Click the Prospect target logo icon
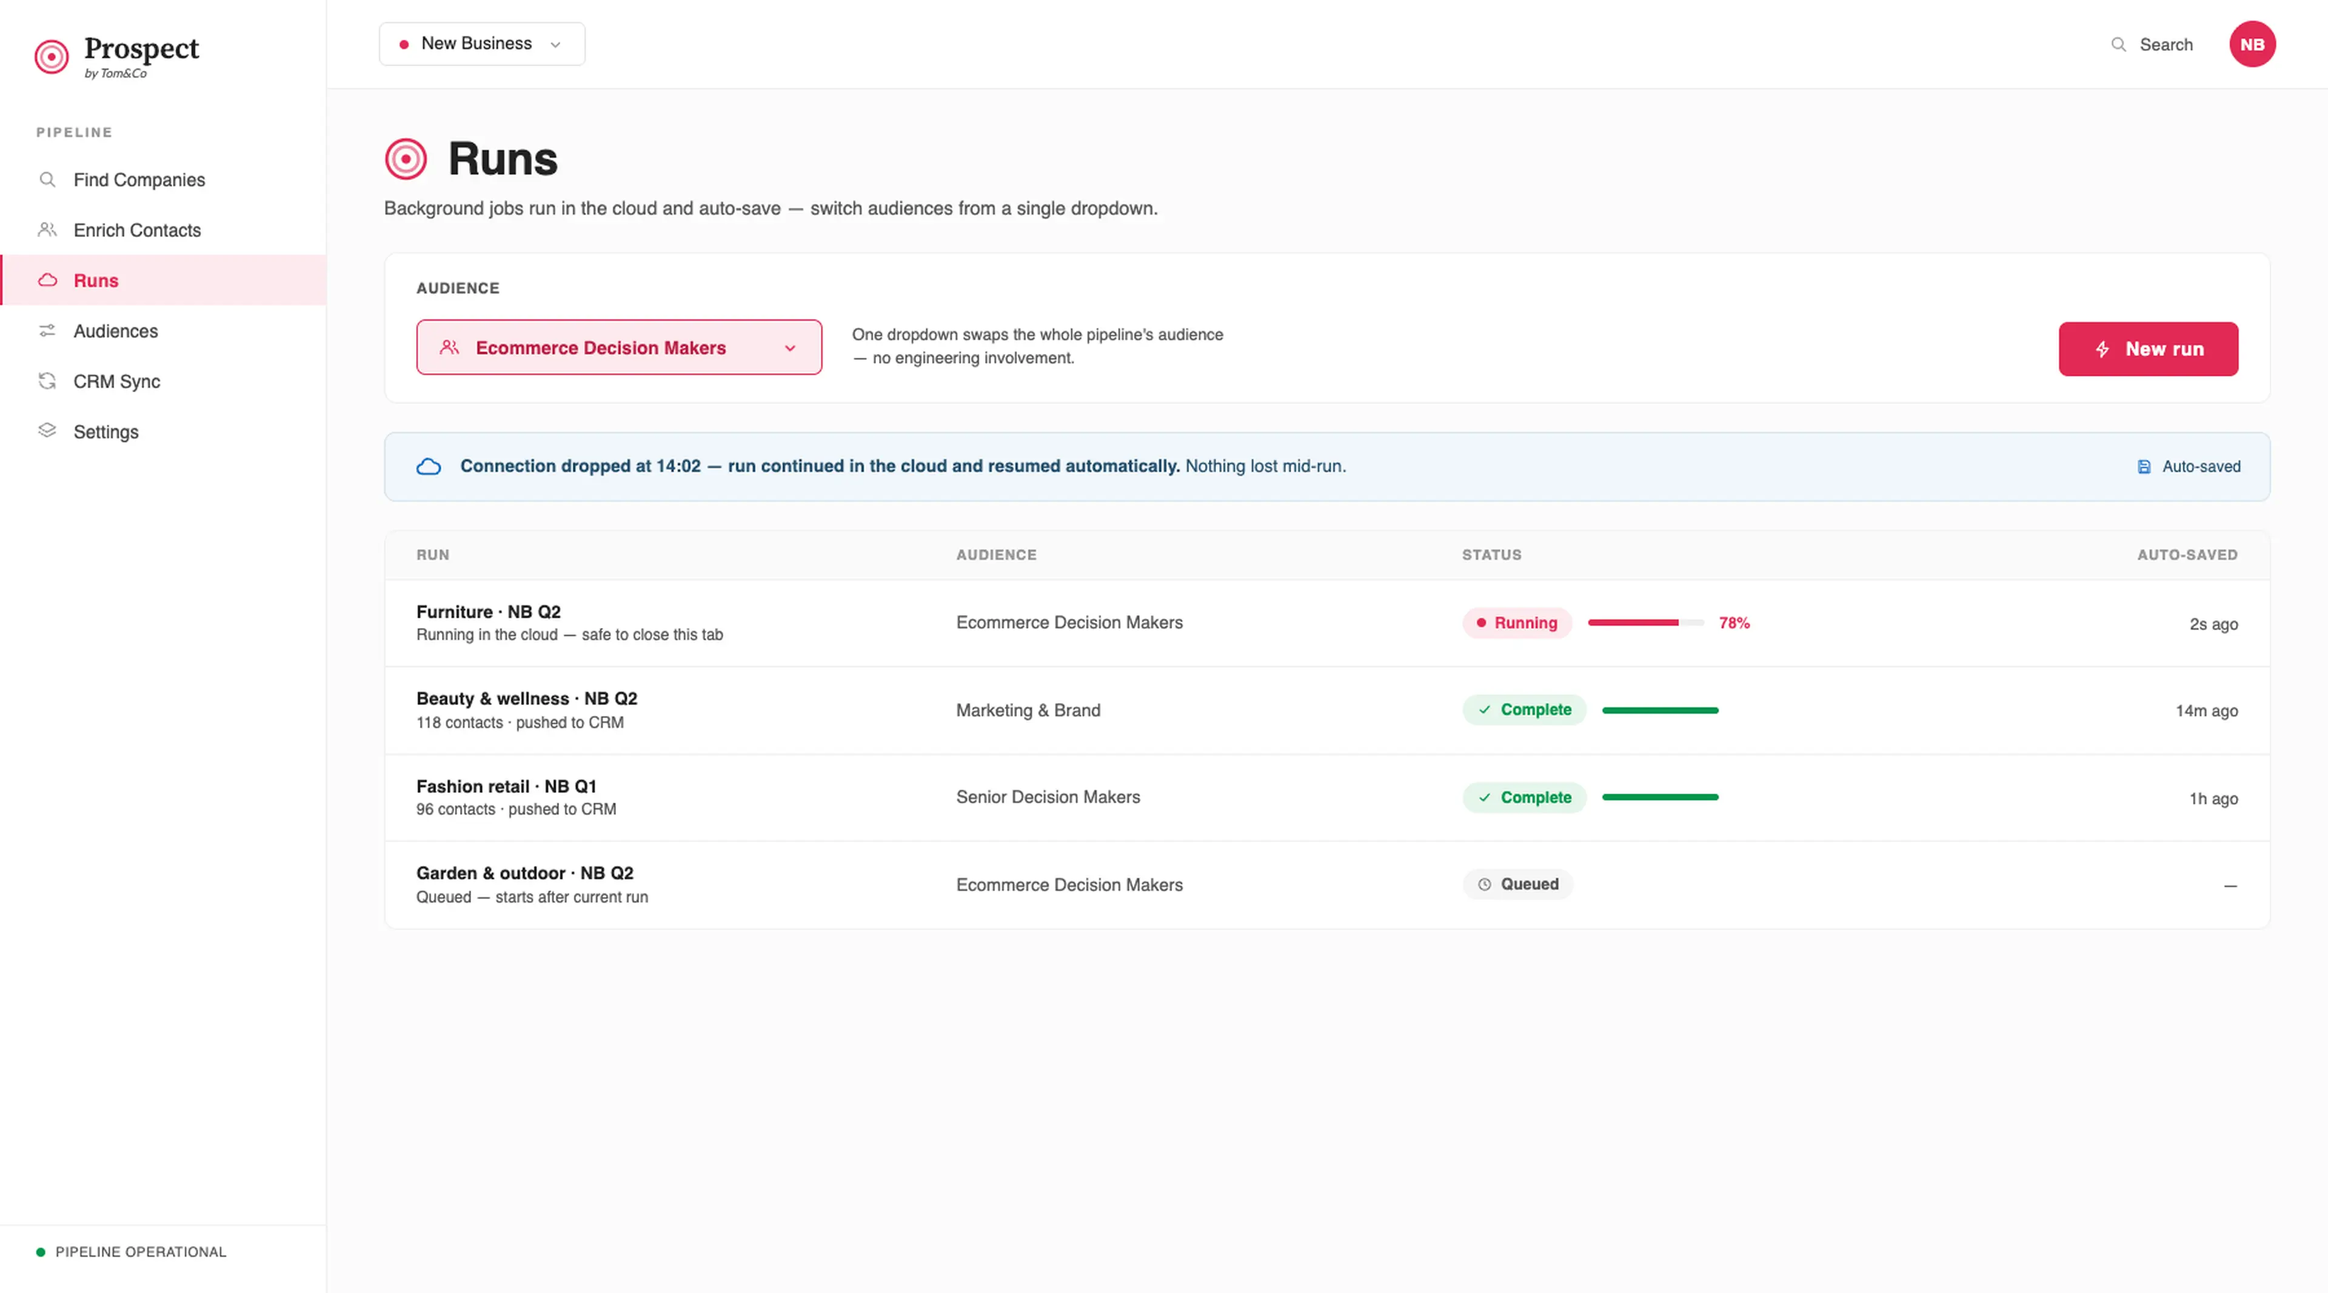The image size is (2328, 1293). [x=52, y=57]
